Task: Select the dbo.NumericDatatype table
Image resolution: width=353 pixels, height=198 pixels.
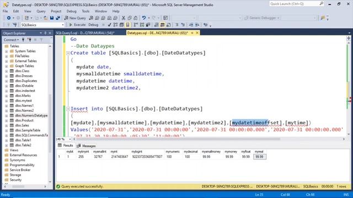Action: coord(31,116)
